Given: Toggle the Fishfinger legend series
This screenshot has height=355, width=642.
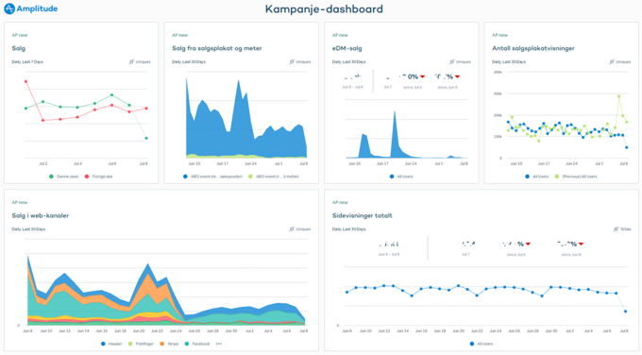Looking at the screenshot, I should click(141, 344).
